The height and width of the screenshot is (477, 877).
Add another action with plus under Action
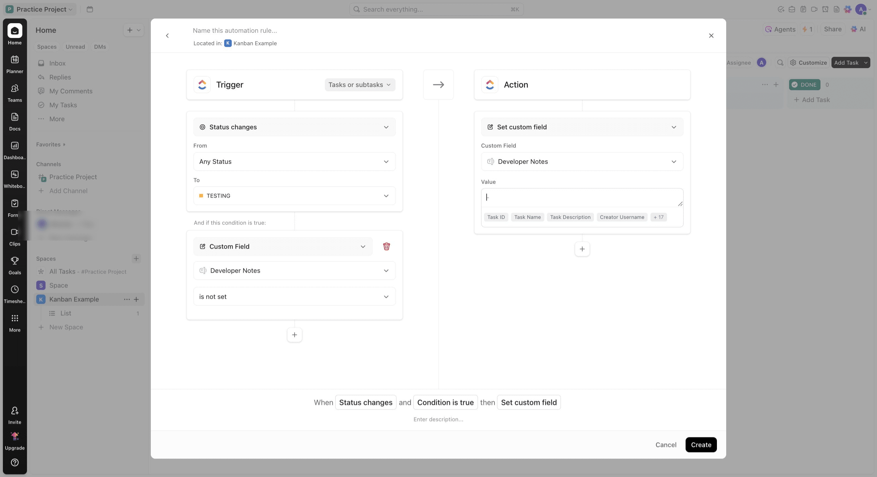click(x=582, y=249)
